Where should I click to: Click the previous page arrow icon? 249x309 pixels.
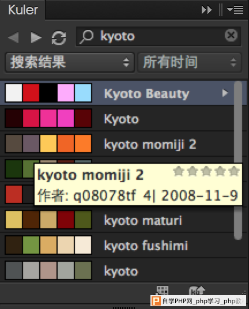(13, 37)
